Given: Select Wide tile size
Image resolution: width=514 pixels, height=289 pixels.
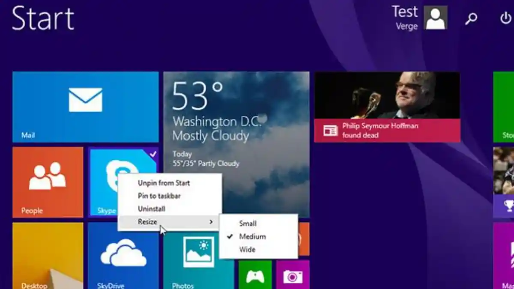Looking at the screenshot, I should (x=258, y=249).
